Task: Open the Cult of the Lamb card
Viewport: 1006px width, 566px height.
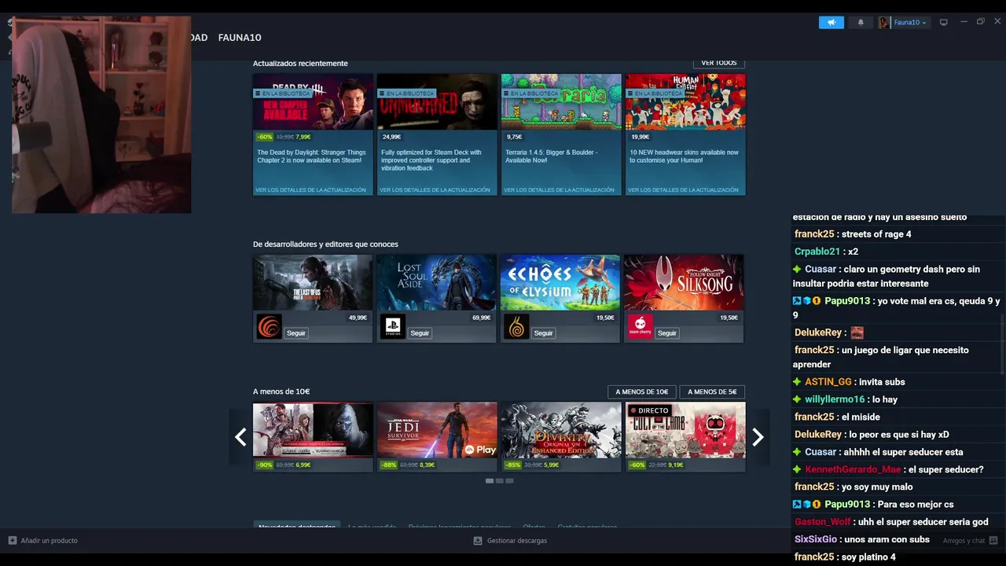Action: [x=685, y=436]
